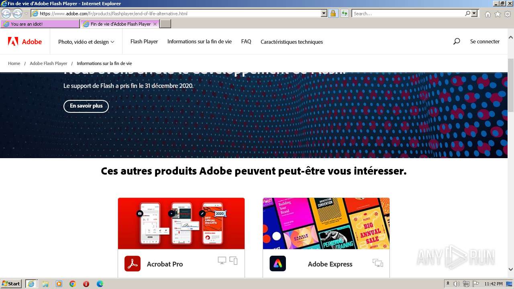Image resolution: width=514 pixels, height=289 pixels.
Task: Launch Windows Media Player from taskbar
Action: click(x=59, y=284)
